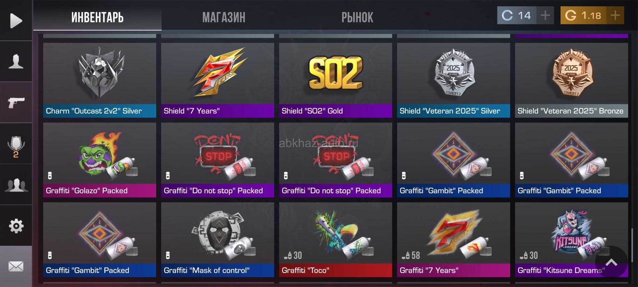Viewport: 638px width, 287px height.
Task: Select the ИНВЕНТАРЬ tab
Action: (x=97, y=17)
